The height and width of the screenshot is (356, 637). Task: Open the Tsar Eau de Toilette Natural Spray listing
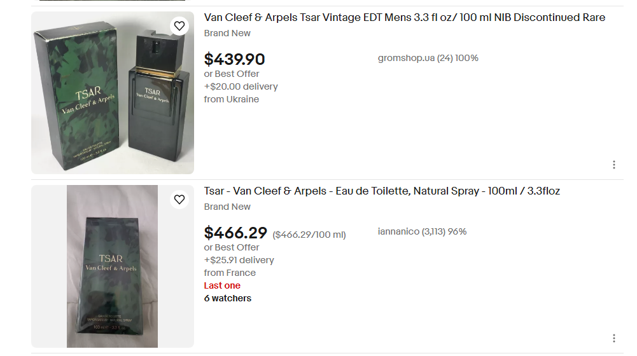[x=382, y=191]
